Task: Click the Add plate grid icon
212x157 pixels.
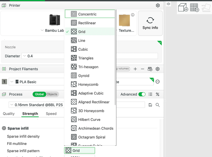Action: (x=194, y=7)
